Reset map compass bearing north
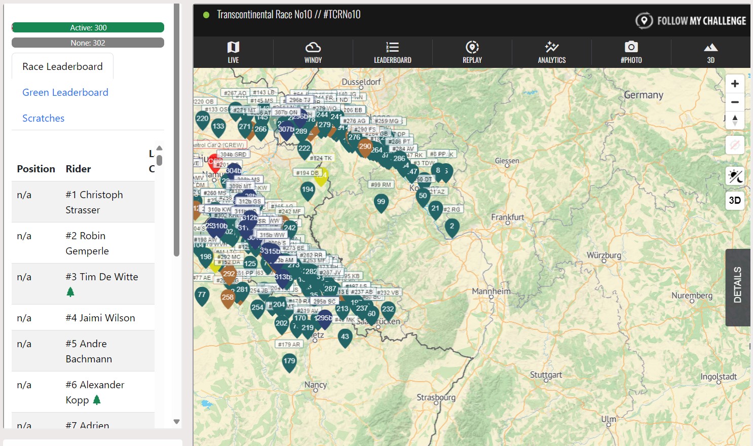The height and width of the screenshot is (446, 753). coord(735,121)
